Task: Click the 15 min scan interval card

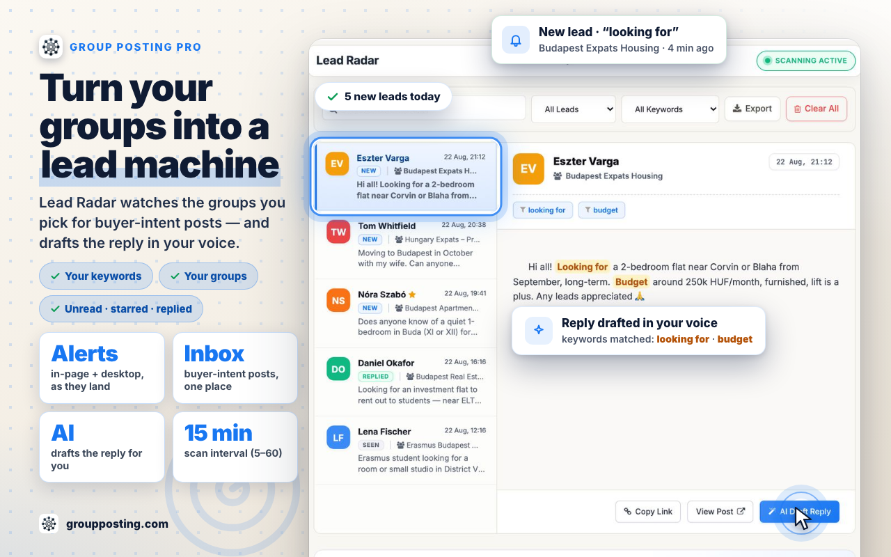Action: pyautogui.click(x=235, y=448)
